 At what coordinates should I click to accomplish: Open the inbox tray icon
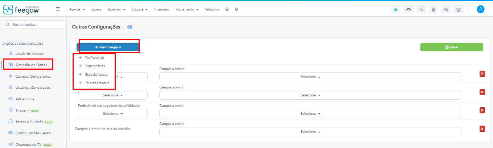[408, 10]
